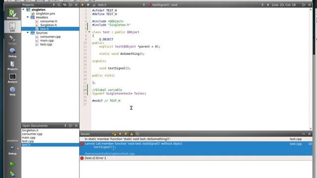The image size is (317, 178).
Task: Click line number 17 in the gutter
Action: [x=85, y=68]
